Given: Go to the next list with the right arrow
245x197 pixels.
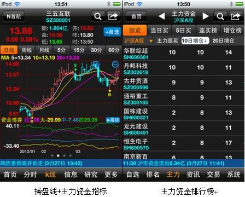Looking at the screenshot, I should pyautogui.click(x=206, y=16).
